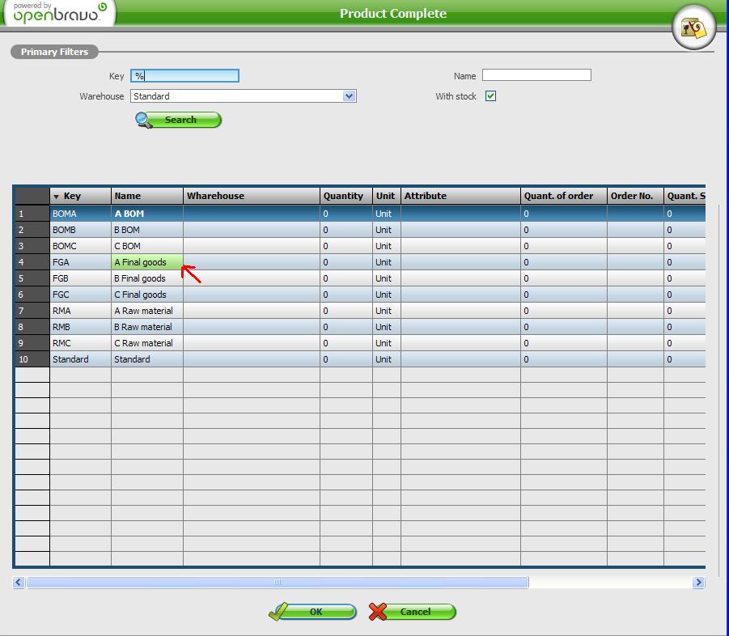This screenshot has height=636, width=729.
Task: Click the Wharehouse column header
Action: pyautogui.click(x=252, y=196)
